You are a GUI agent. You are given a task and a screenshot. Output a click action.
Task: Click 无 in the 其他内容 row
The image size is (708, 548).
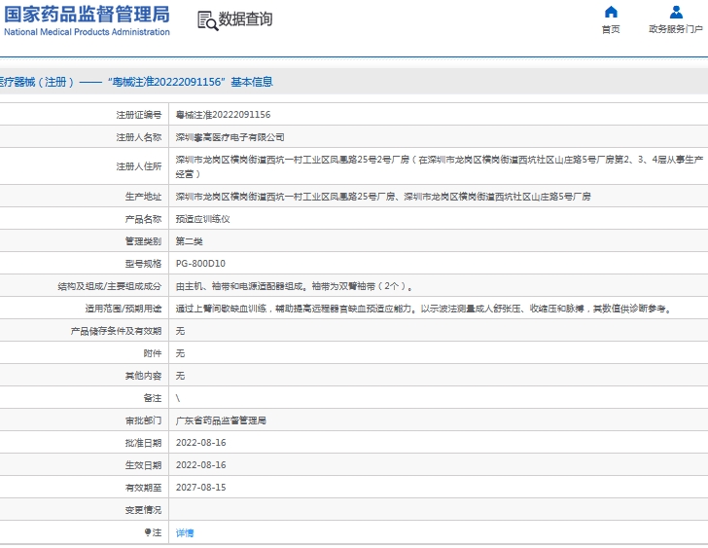pos(180,376)
